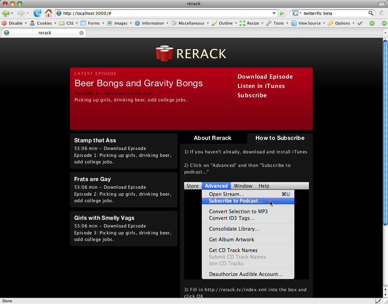Image resolution: width=388 pixels, height=304 pixels.
Task: Open the Beer Bongs and Gravity Bongs title
Action: [139, 83]
